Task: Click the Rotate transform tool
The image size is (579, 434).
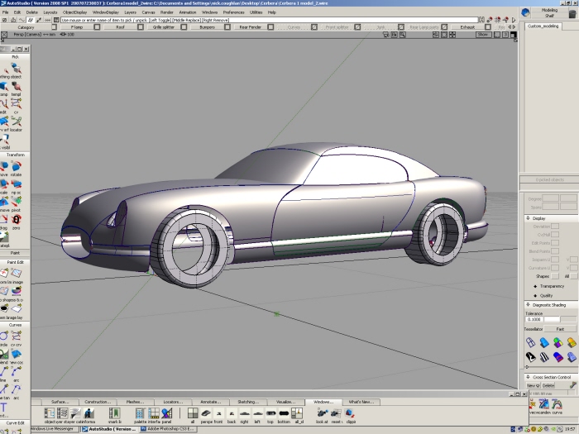Action: point(17,166)
